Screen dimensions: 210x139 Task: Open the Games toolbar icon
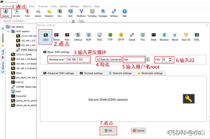coord(38,13)
